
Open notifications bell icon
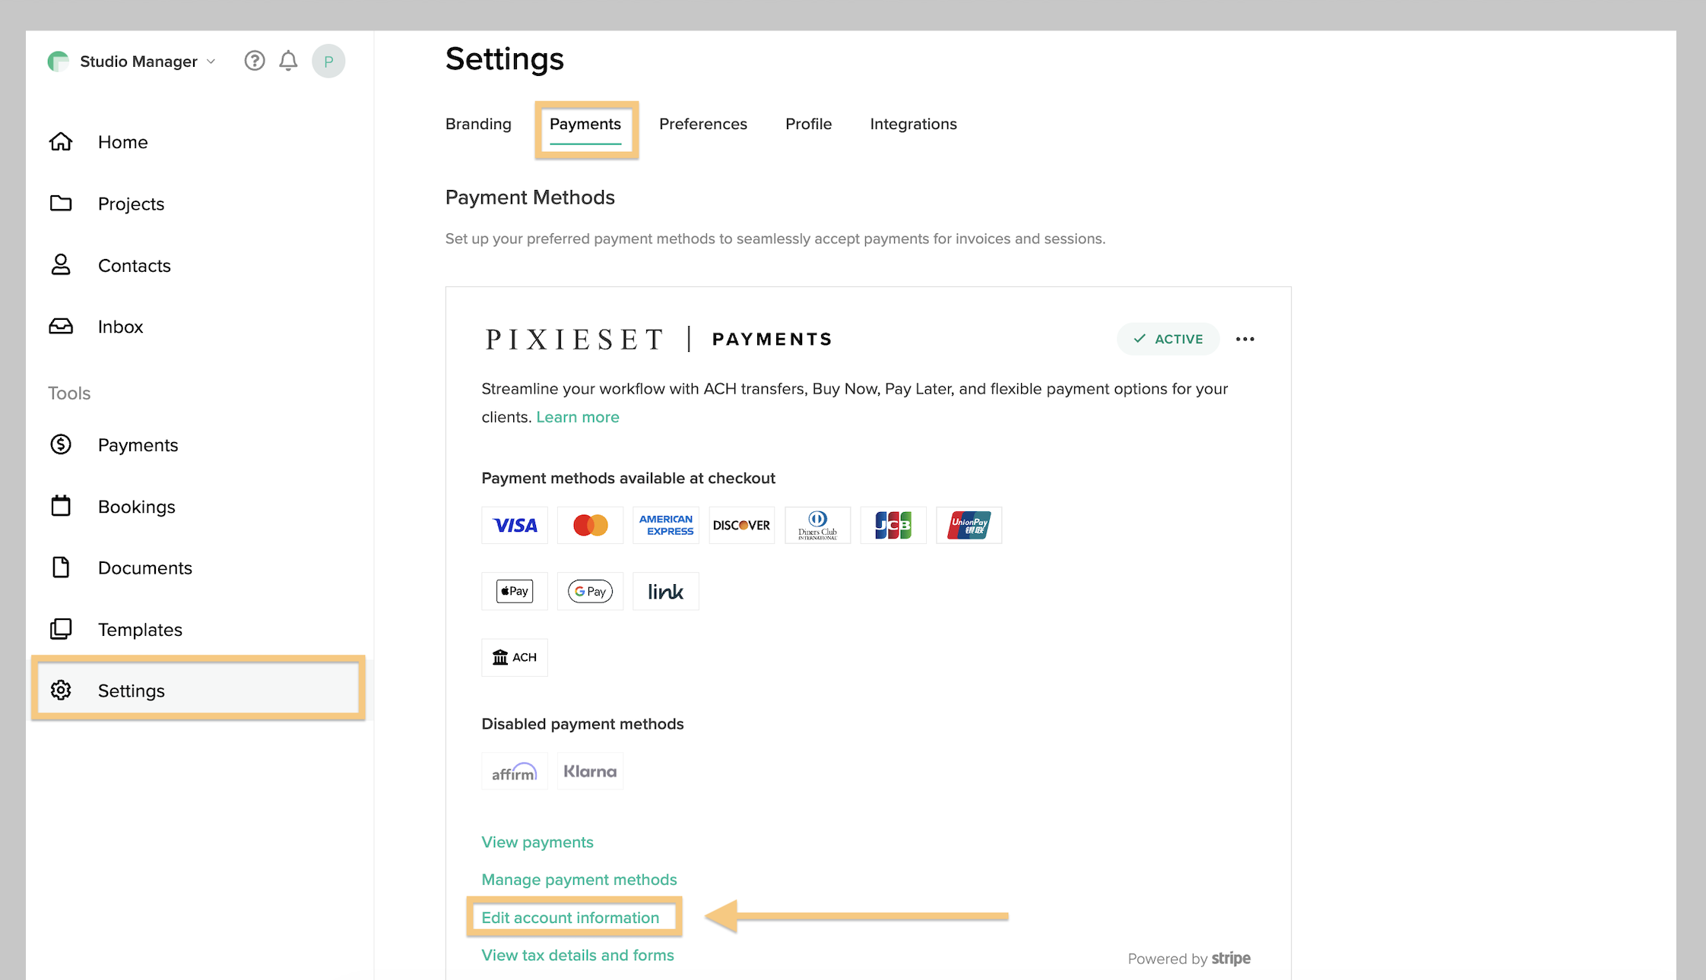point(288,61)
